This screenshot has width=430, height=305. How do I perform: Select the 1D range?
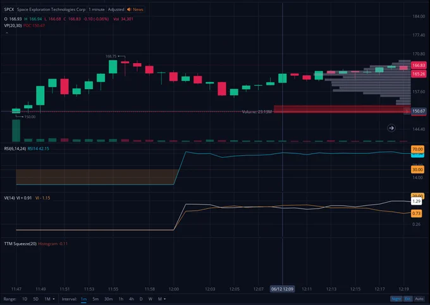click(x=25, y=299)
